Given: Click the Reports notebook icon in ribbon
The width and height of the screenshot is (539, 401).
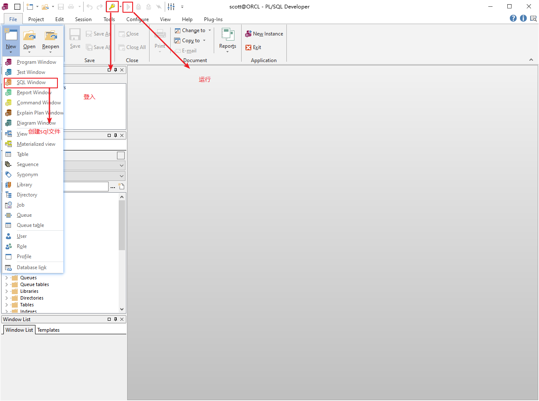Looking at the screenshot, I should (228, 35).
